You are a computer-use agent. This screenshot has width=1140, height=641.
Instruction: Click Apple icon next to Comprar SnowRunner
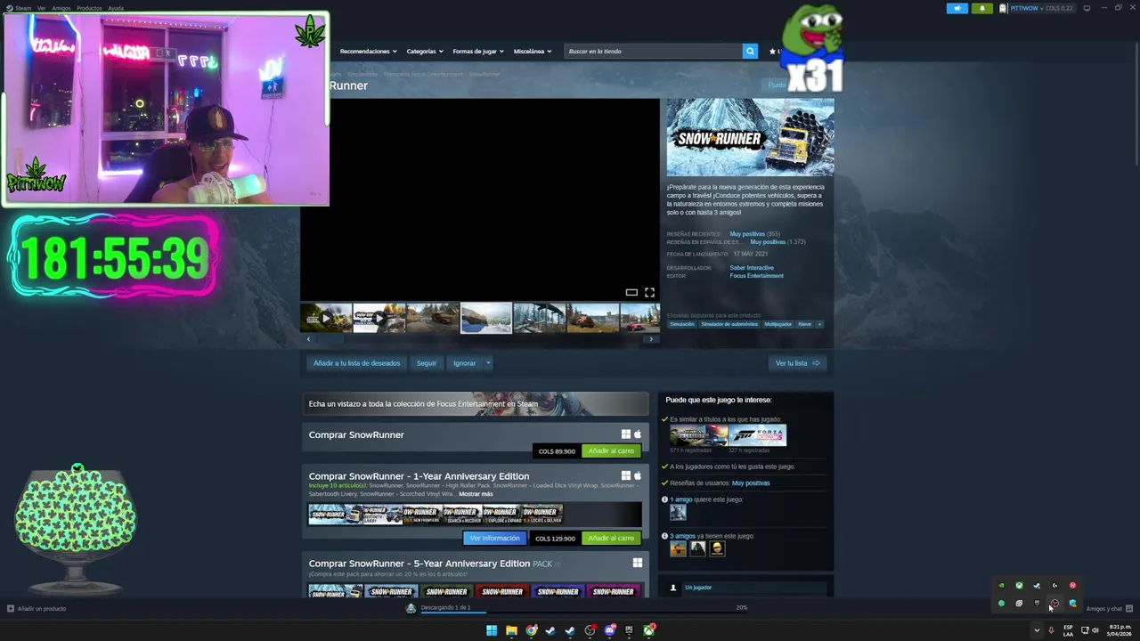[637, 434]
